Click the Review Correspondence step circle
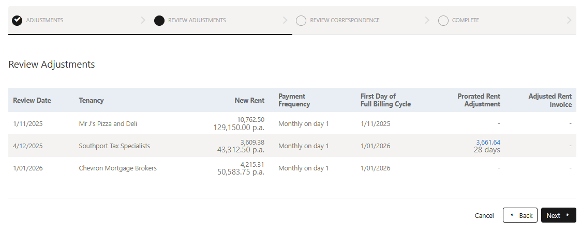This screenshot has width=581, height=236. click(x=301, y=21)
